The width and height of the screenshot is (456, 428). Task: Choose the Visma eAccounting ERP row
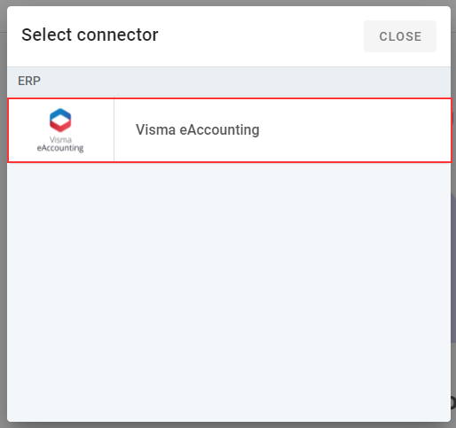230,130
